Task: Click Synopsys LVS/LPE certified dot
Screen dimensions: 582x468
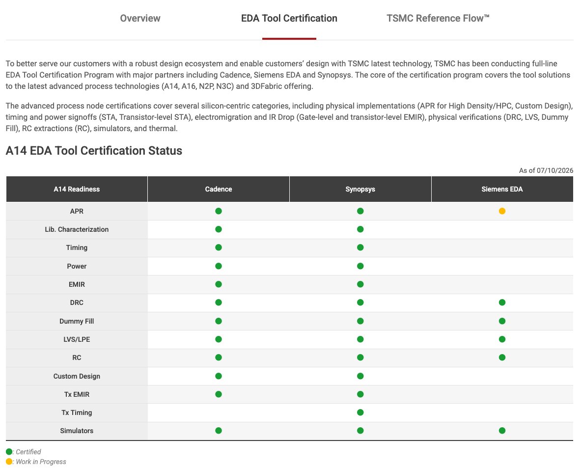Action: point(360,339)
